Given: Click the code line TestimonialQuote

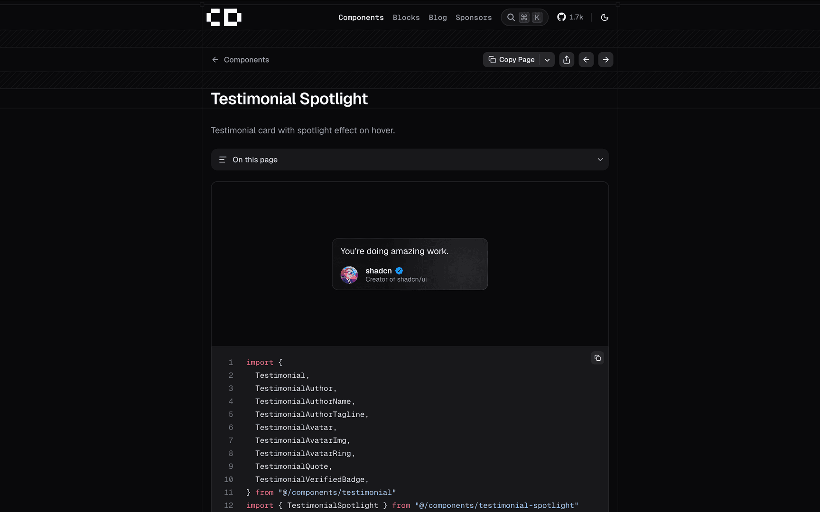Looking at the screenshot, I should (294, 466).
